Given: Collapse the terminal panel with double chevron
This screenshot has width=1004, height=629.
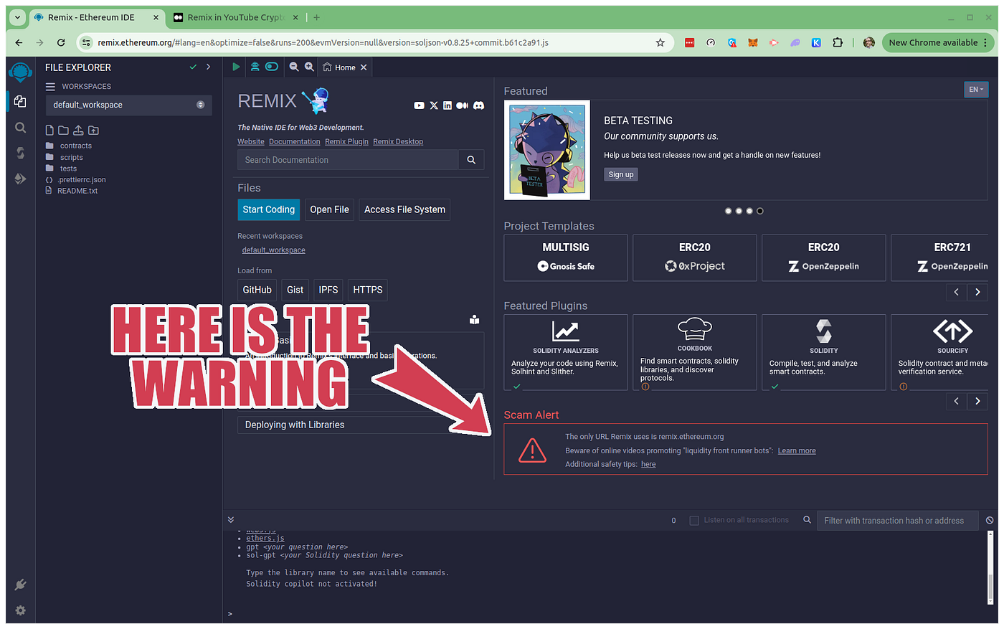Looking at the screenshot, I should click(230, 520).
